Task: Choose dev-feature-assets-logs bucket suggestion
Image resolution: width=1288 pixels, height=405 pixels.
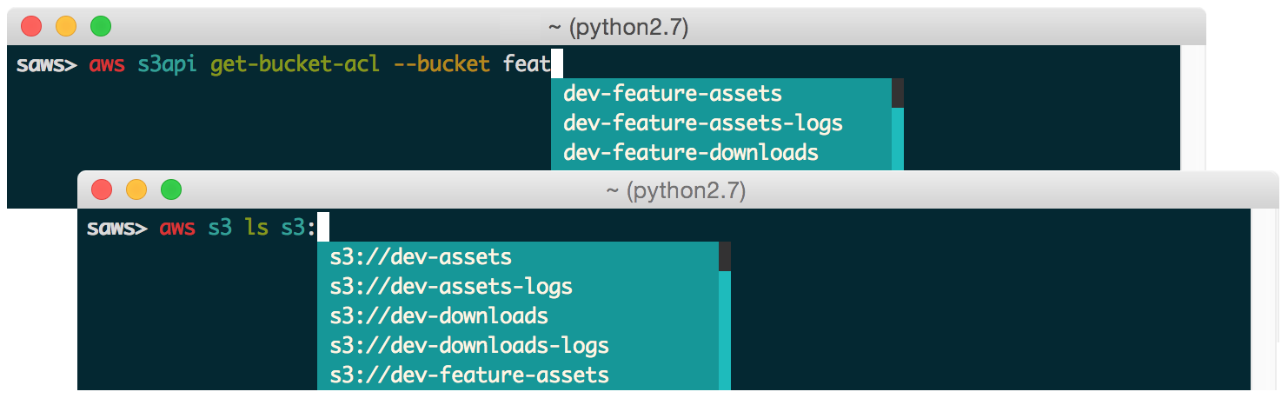Action: click(721, 123)
